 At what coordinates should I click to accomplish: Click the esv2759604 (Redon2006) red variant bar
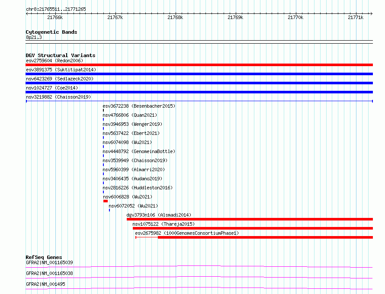pos(199,65)
